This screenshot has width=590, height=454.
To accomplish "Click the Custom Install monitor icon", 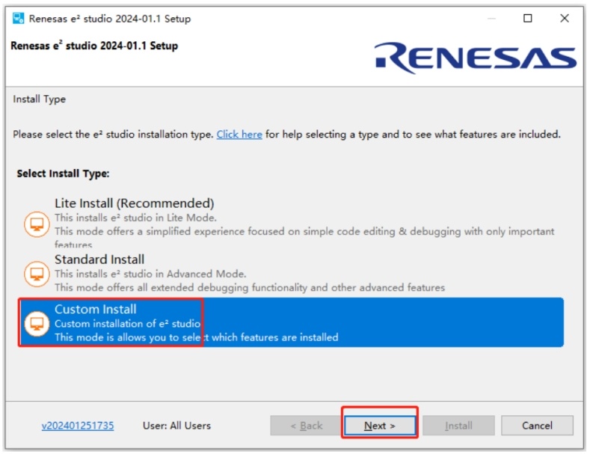I will pos(37,323).
